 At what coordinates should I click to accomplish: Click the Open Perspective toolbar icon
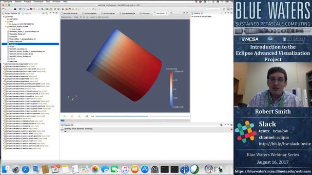(x=224, y=9)
